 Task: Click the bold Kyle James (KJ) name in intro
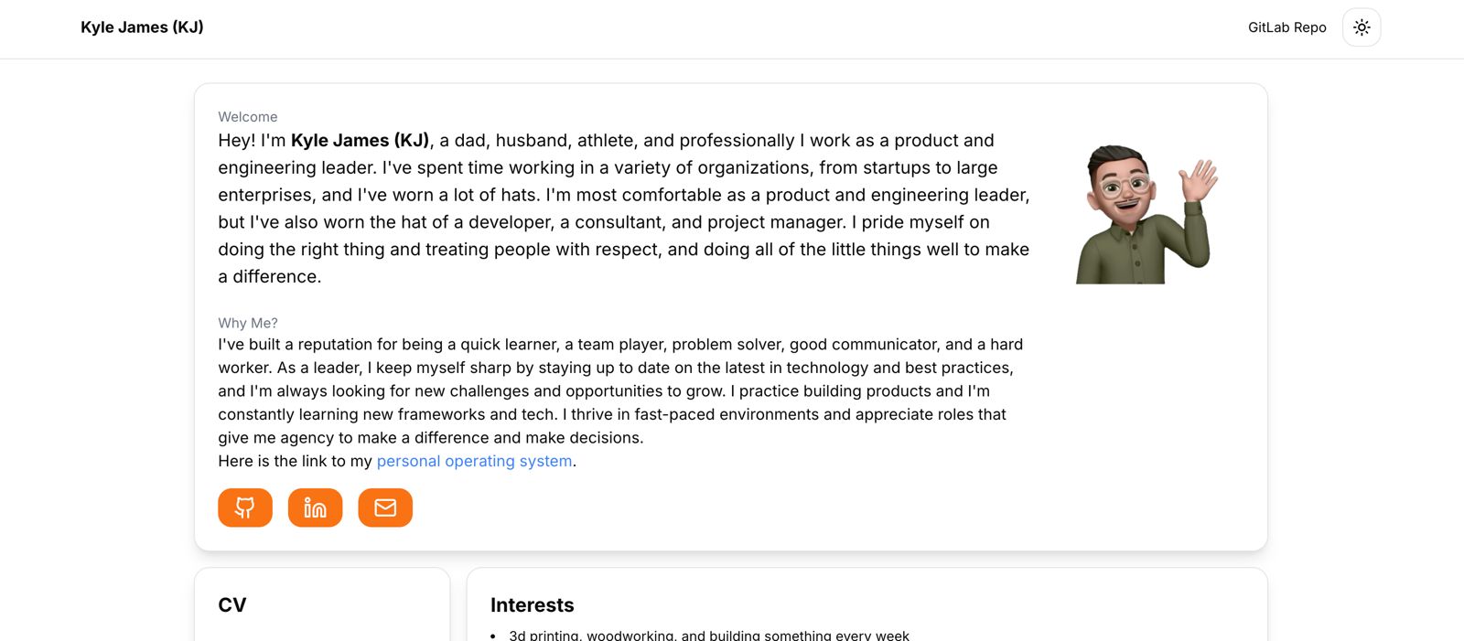360,141
